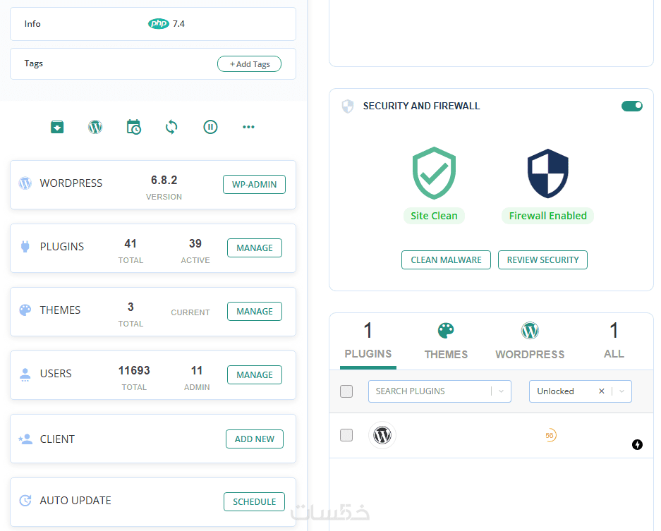Click the WordPress version 6.8.2 value
Viewport: 661px width, 531px height.
click(164, 181)
